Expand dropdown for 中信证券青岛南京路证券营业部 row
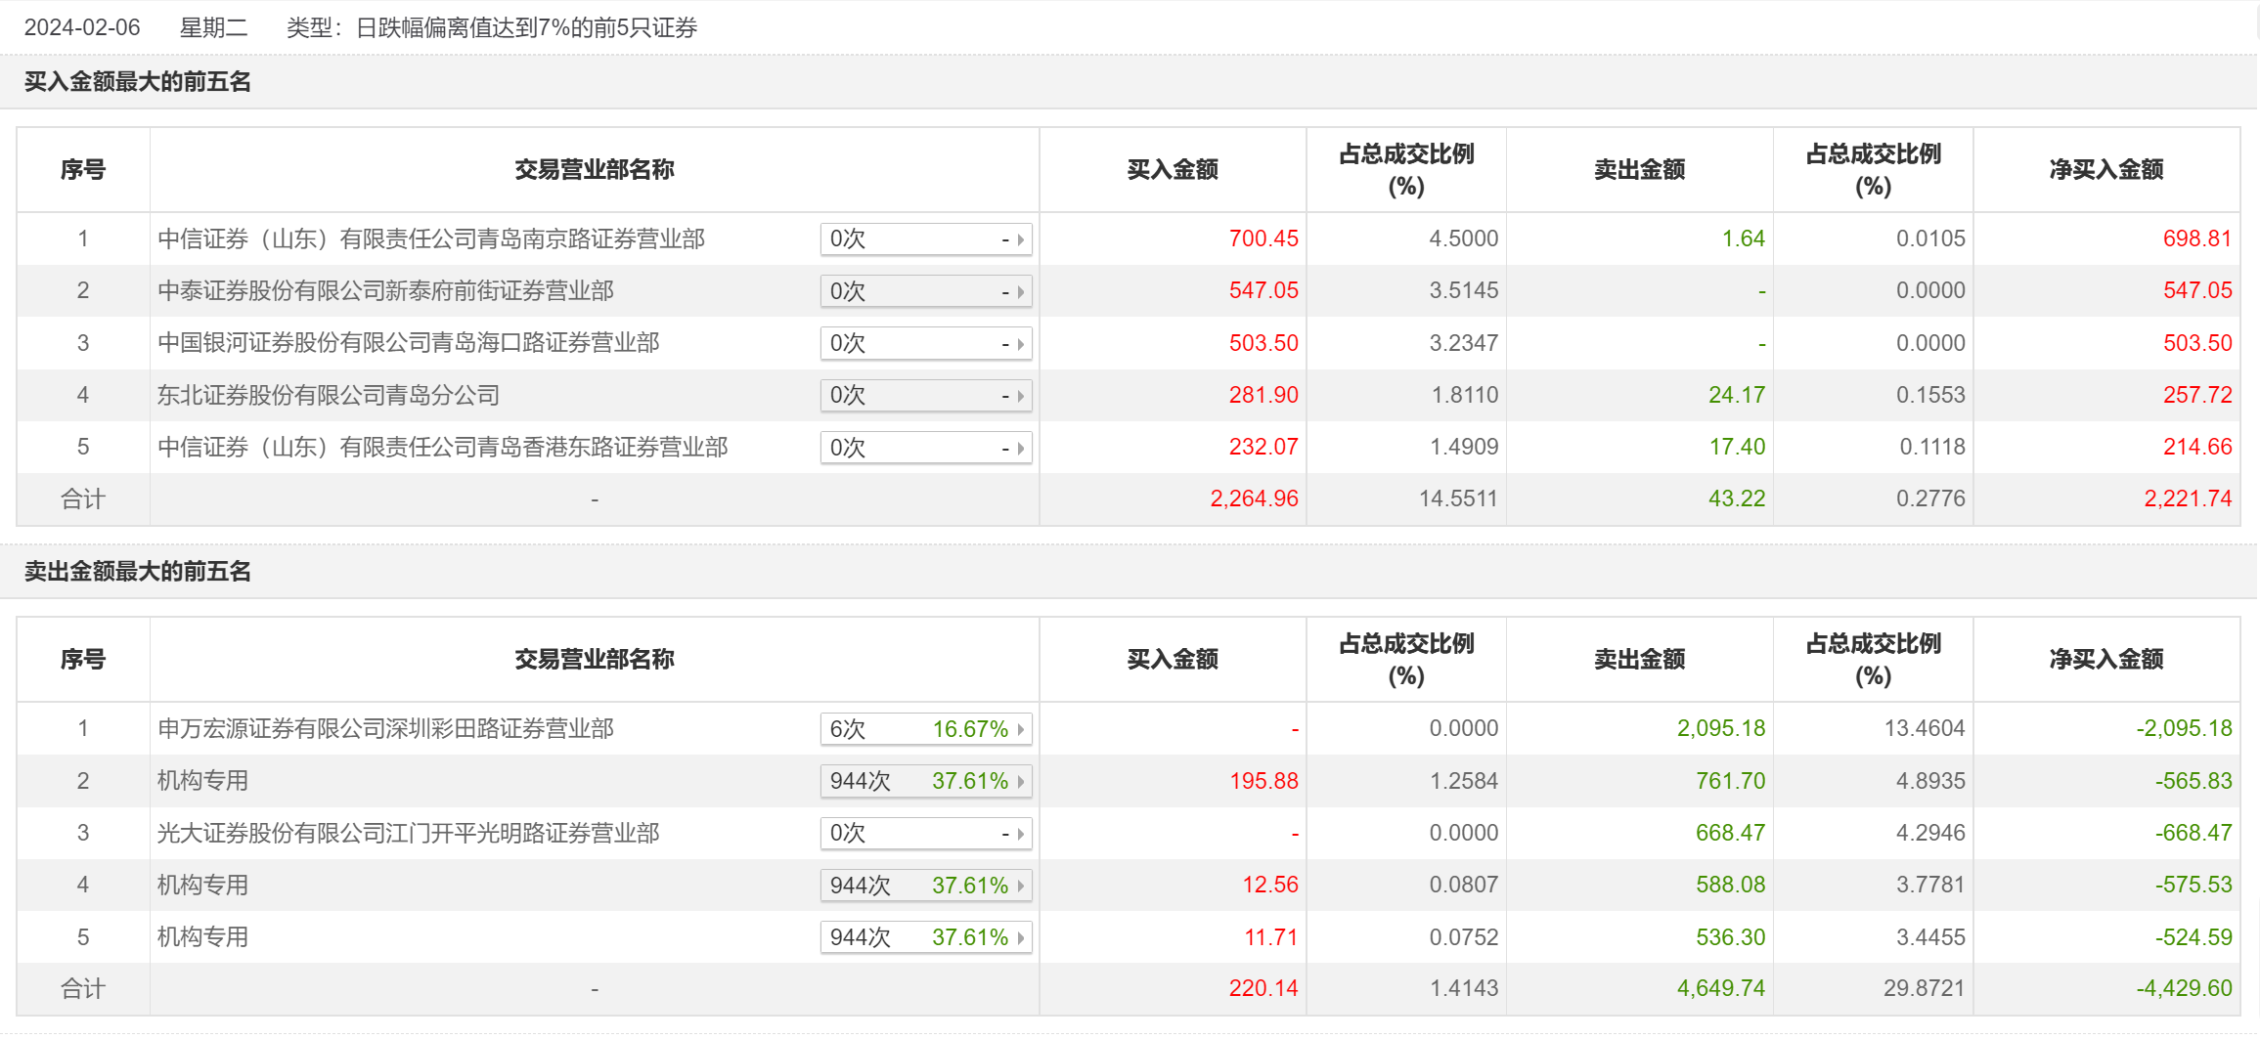 (x=1020, y=239)
